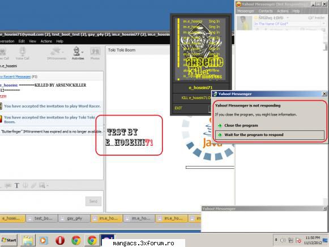Open the Start menu
The width and height of the screenshot is (329, 247).
9,240
